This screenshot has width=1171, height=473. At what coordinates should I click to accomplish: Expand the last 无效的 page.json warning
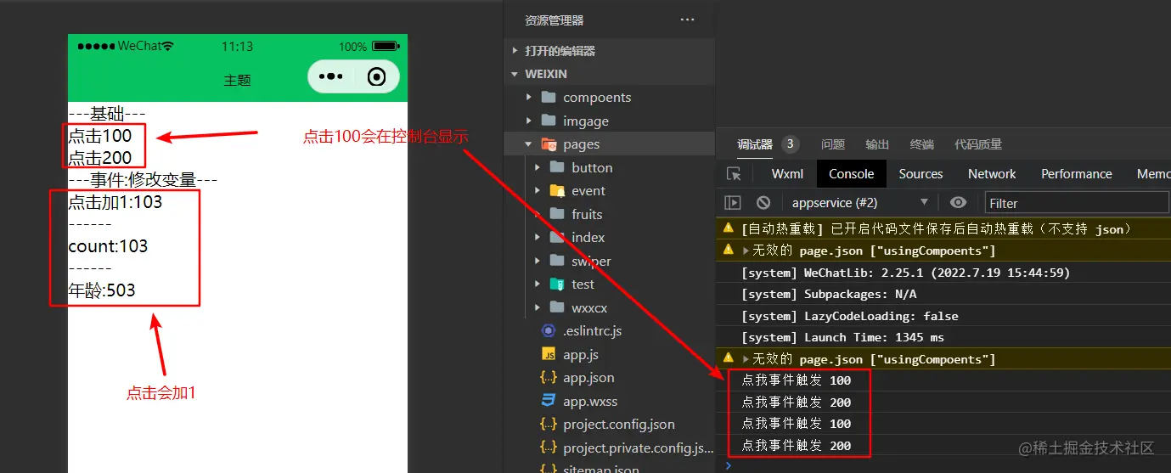pos(746,359)
